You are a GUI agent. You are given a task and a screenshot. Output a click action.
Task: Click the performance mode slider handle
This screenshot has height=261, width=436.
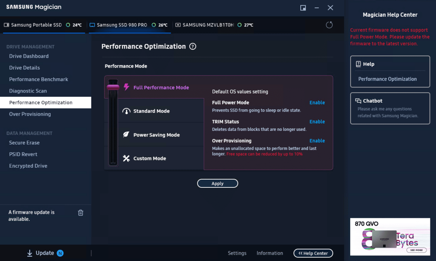click(x=113, y=87)
